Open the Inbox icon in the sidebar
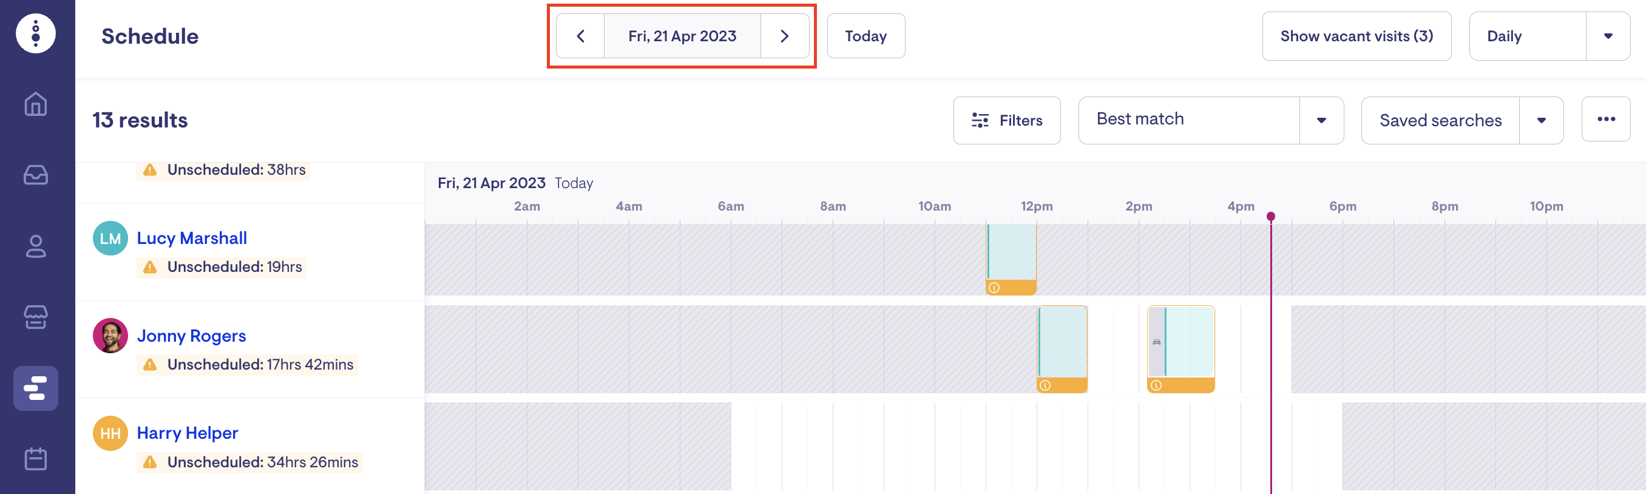This screenshot has height=494, width=1646. tap(36, 175)
